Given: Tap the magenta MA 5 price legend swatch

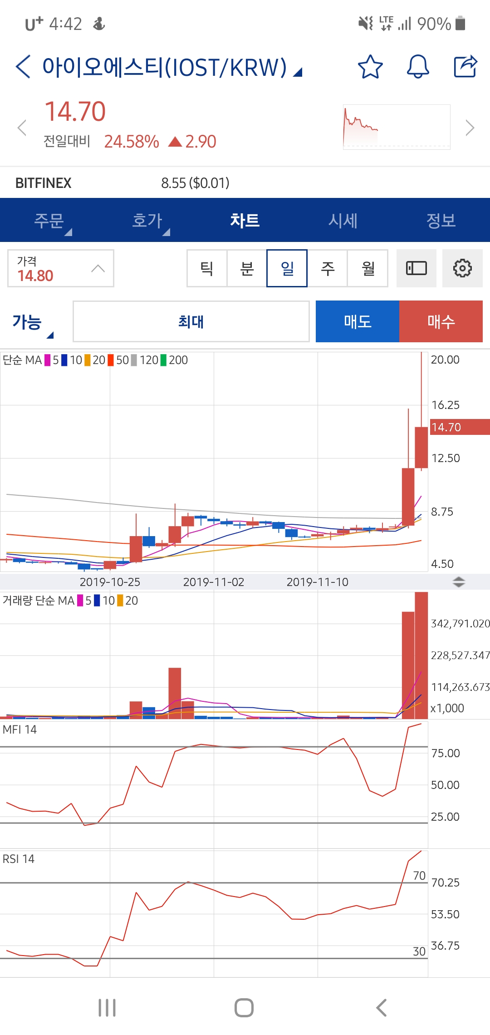Looking at the screenshot, I should point(48,360).
